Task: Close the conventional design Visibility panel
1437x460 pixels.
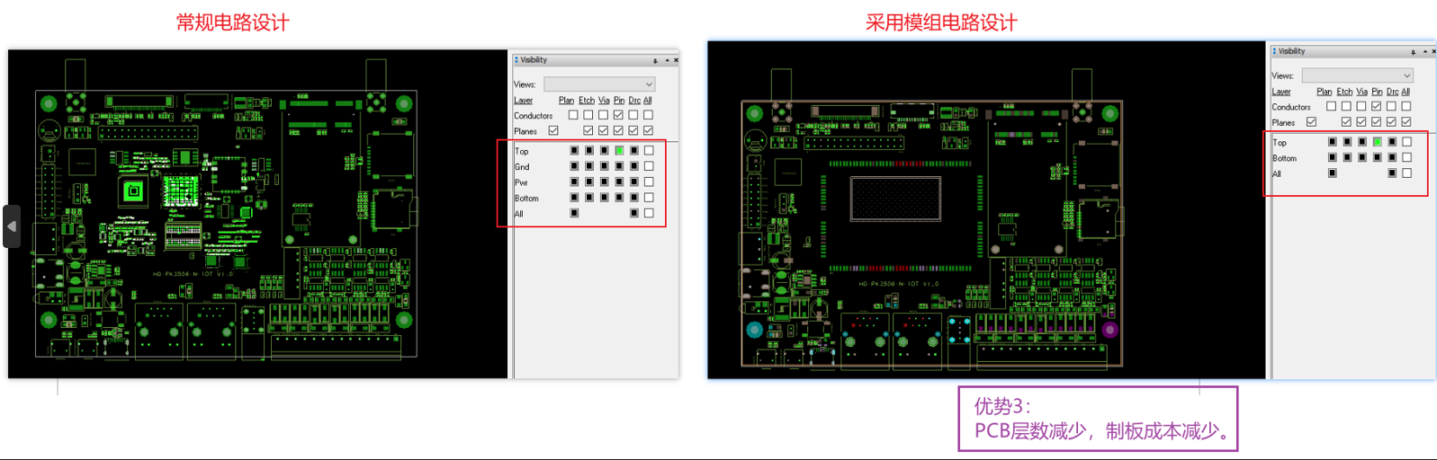Action: coord(676,60)
